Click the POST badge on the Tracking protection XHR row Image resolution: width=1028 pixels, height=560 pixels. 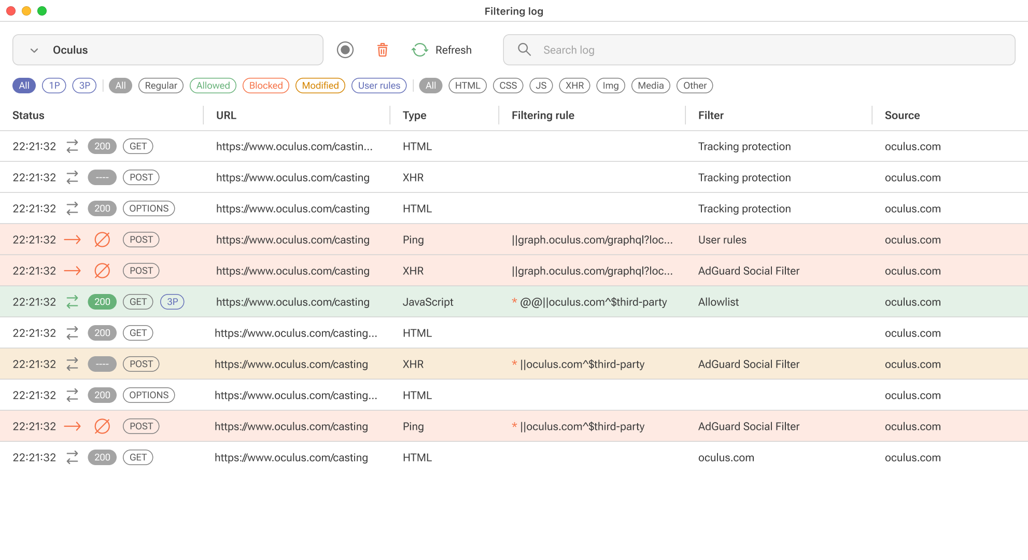coord(141,177)
